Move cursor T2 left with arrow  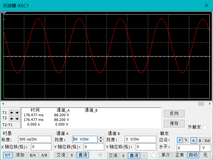tap(11, 119)
